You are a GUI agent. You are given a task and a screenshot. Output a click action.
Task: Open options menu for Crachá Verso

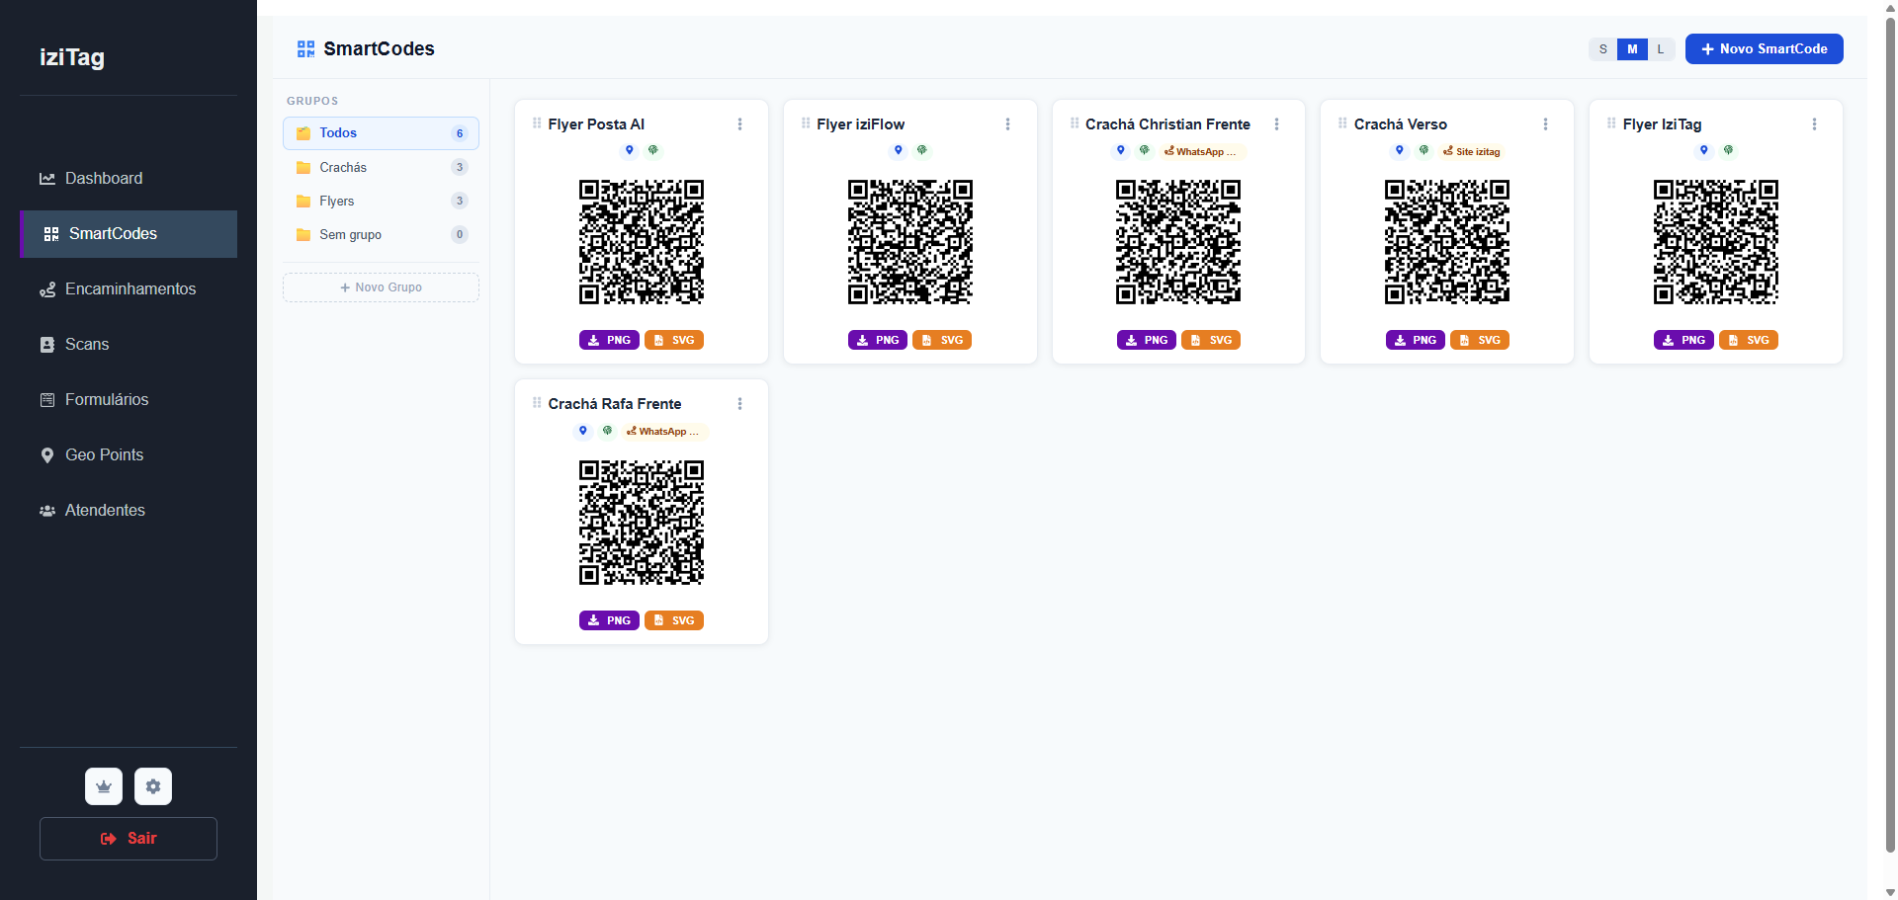coord(1546,124)
